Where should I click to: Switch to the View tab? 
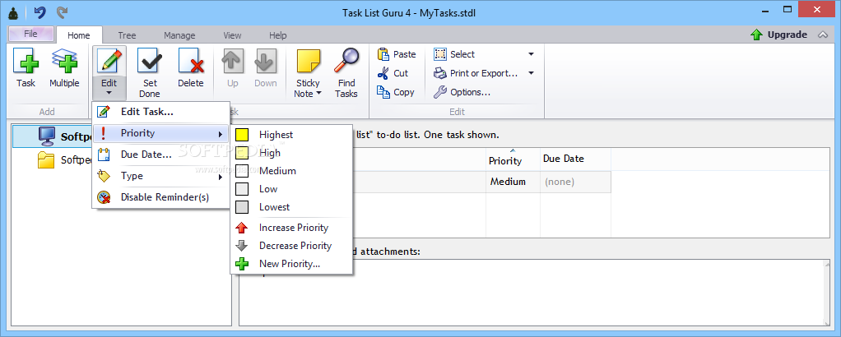(x=232, y=35)
